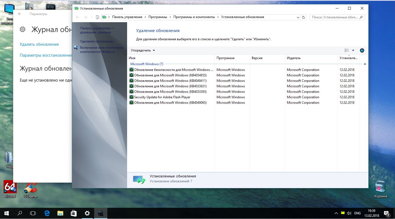Image resolution: width=395 pixels, height=219 pixels.
Task: Select update KB4054855 in the list
Action: click(x=244, y=75)
